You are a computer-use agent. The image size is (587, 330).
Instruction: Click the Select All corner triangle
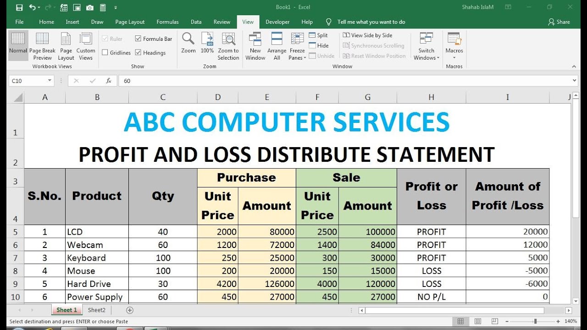click(x=17, y=97)
